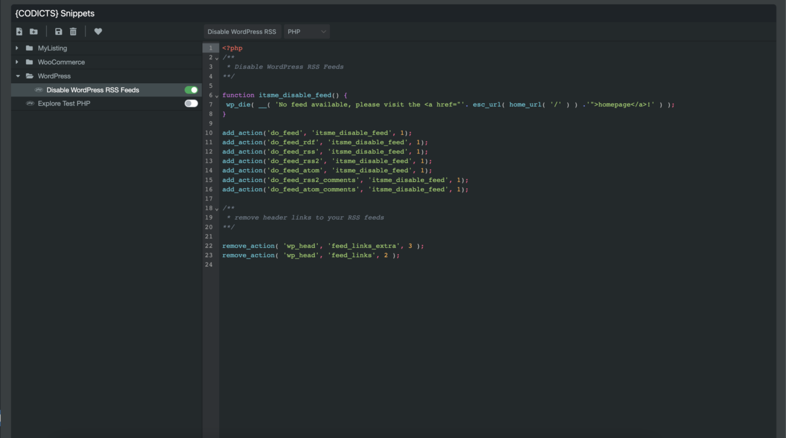Click the heart icon in toolbar
Screen dimensions: 786x438
pyautogui.click(x=98, y=32)
